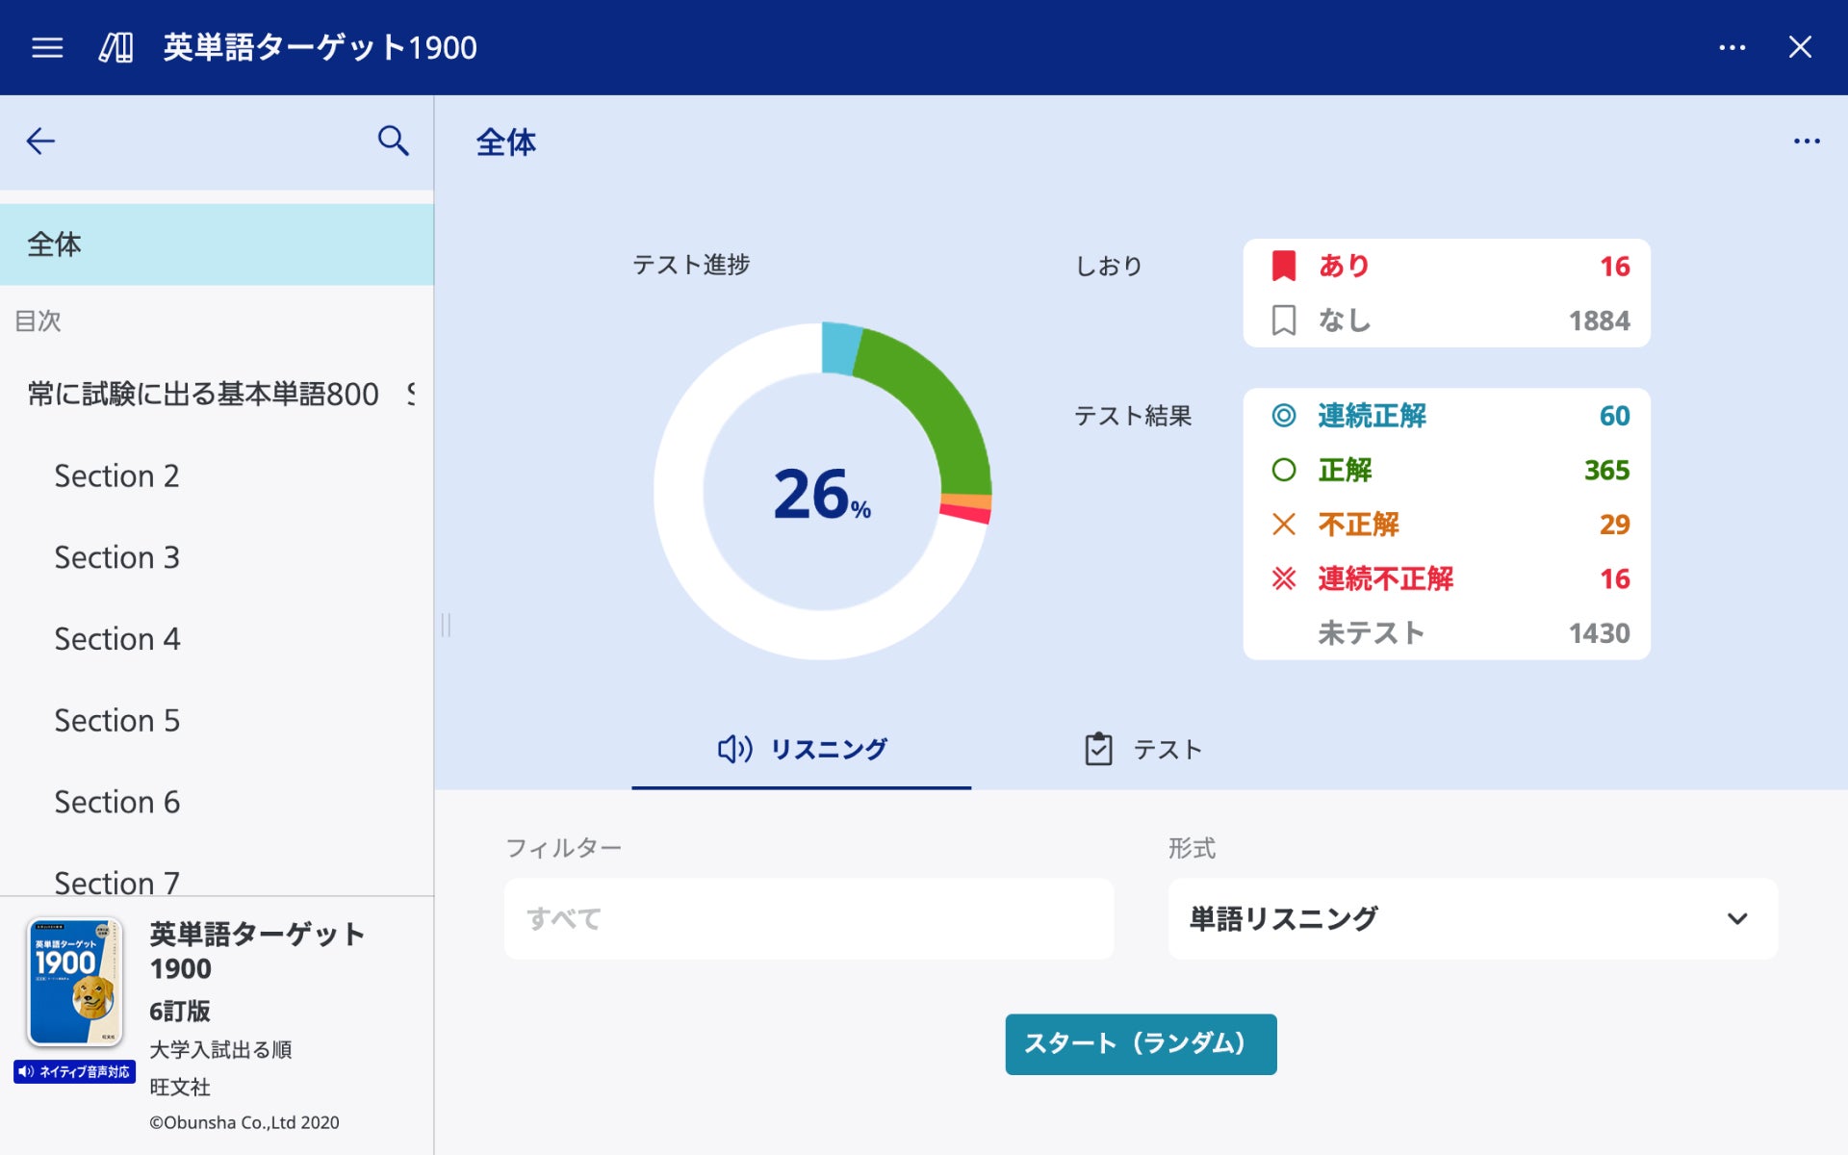The height and width of the screenshot is (1155, 1848).
Task: Click the search icon in the sidebar
Action: click(x=393, y=141)
